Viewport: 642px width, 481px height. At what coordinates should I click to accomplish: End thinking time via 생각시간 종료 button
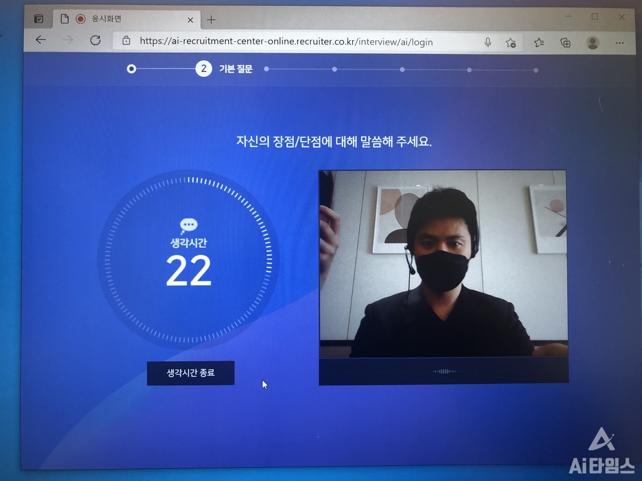pyautogui.click(x=191, y=373)
